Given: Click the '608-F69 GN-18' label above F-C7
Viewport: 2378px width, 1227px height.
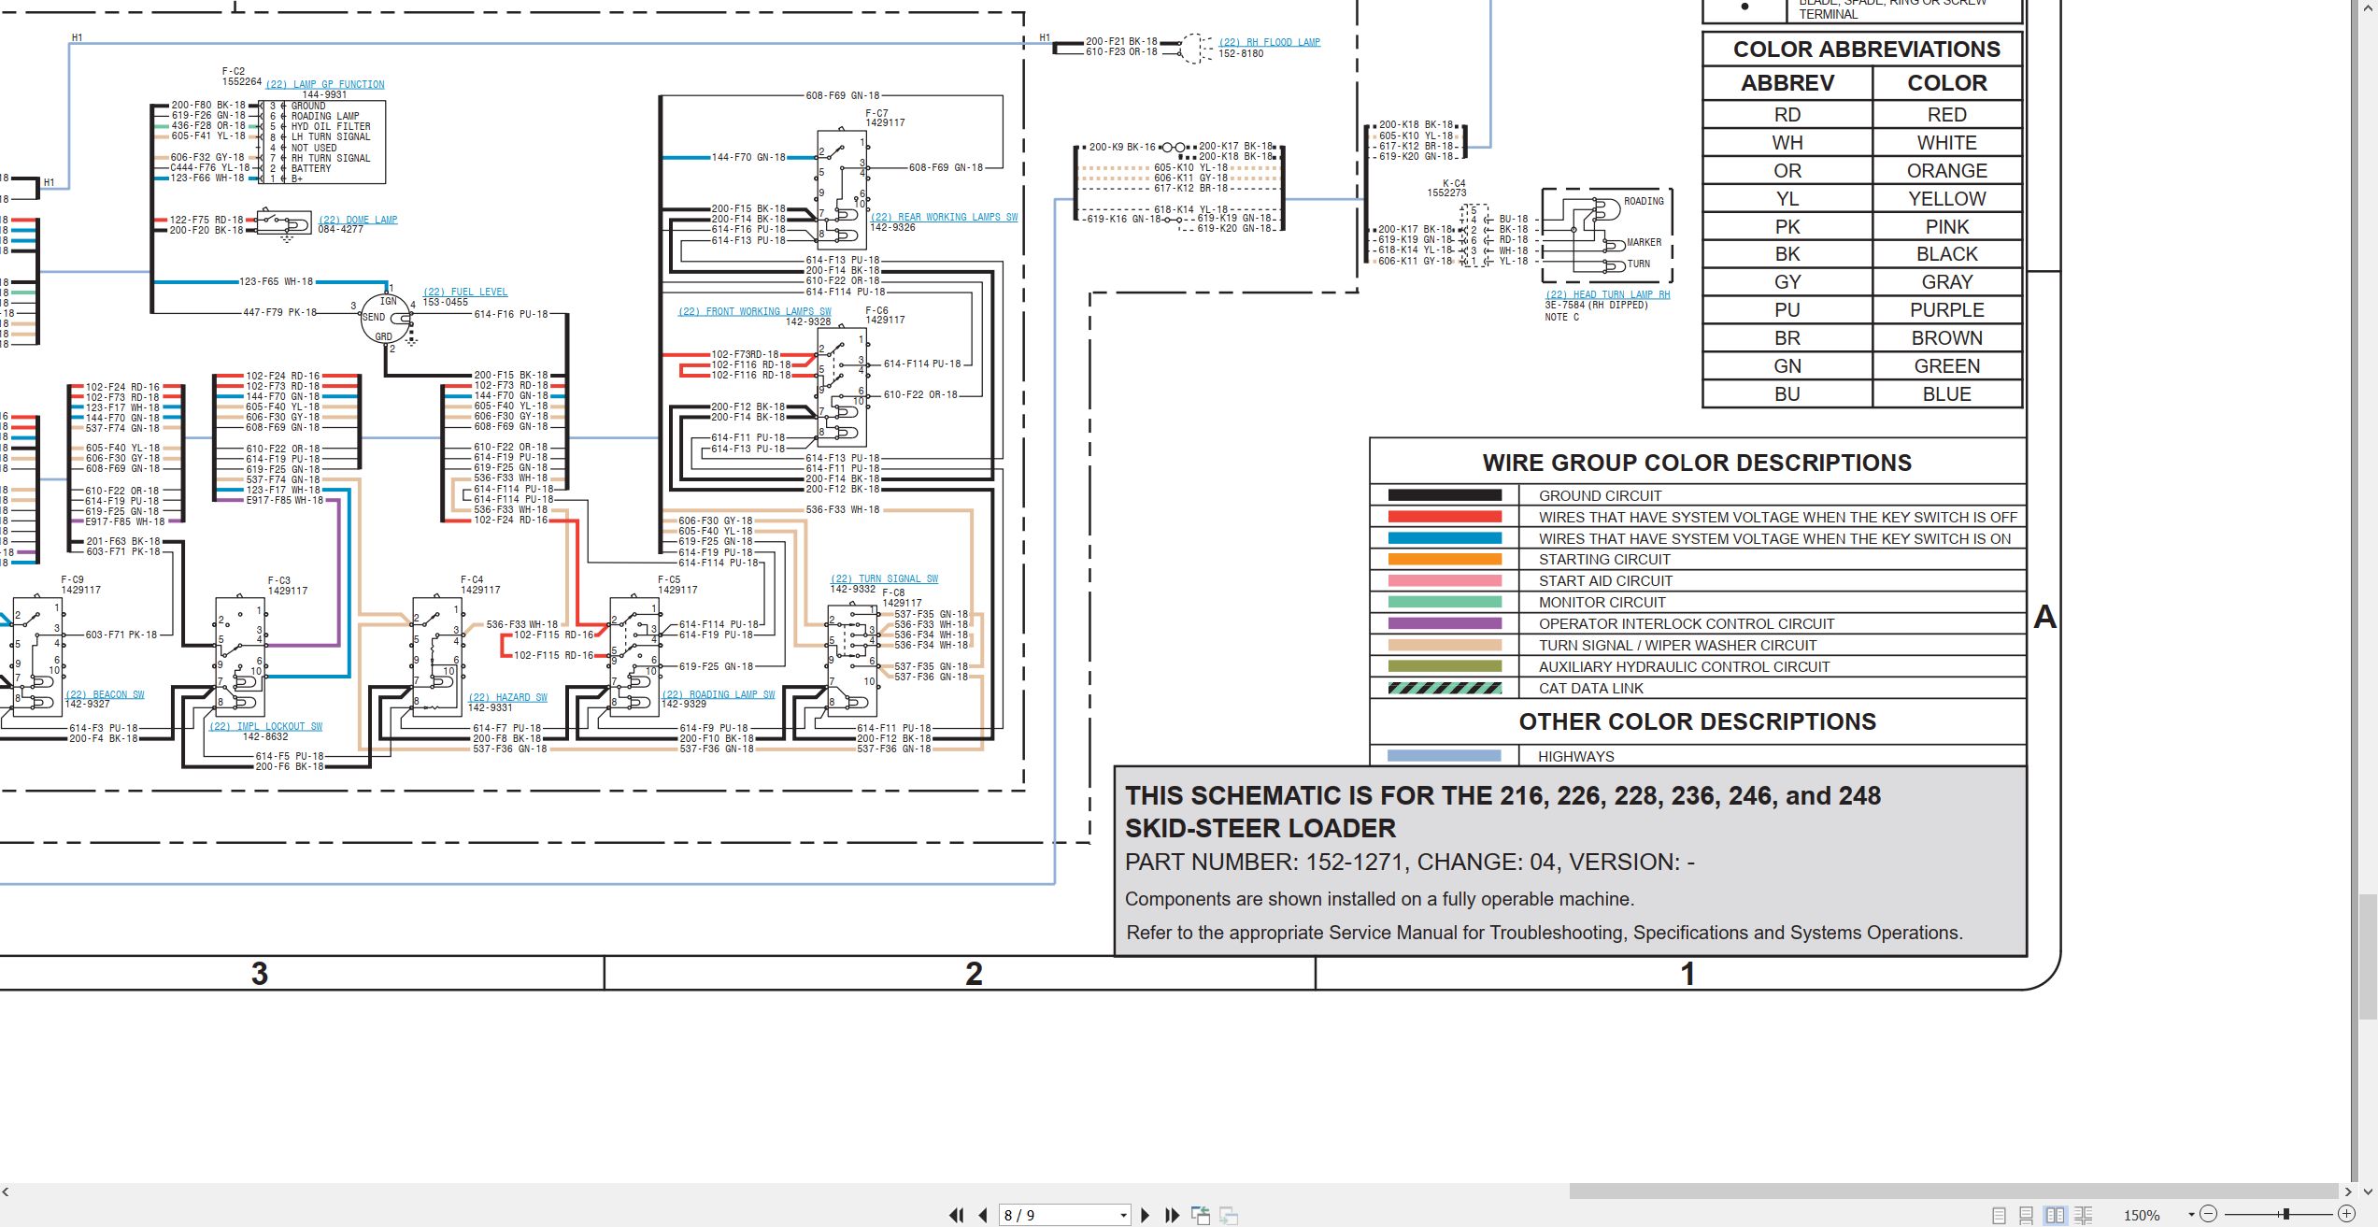Looking at the screenshot, I should tap(843, 95).
